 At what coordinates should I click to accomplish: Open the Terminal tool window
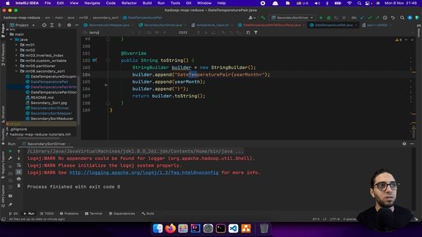(94, 213)
